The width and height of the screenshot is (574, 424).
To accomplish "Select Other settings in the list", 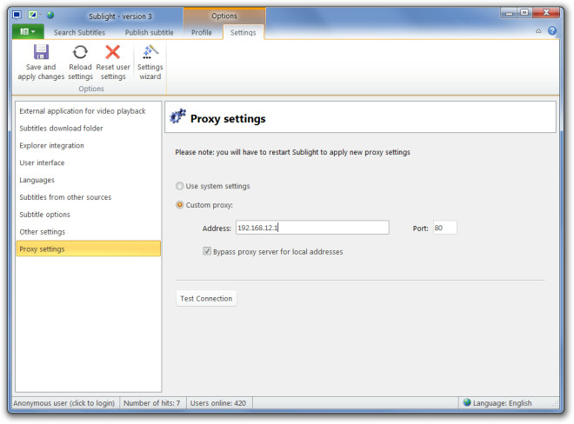I will coord(88,232).
